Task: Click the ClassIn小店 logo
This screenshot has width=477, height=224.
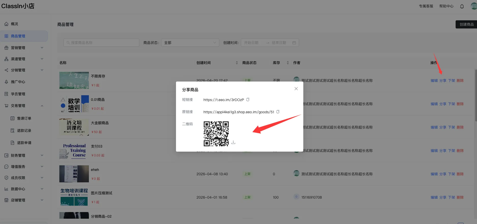Action: (x=18, y=6)
